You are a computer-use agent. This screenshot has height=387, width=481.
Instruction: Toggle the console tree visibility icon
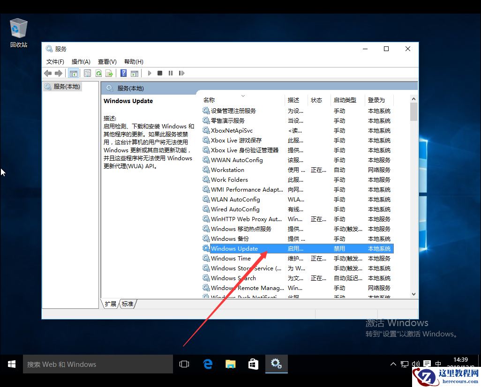click(73, 73)
